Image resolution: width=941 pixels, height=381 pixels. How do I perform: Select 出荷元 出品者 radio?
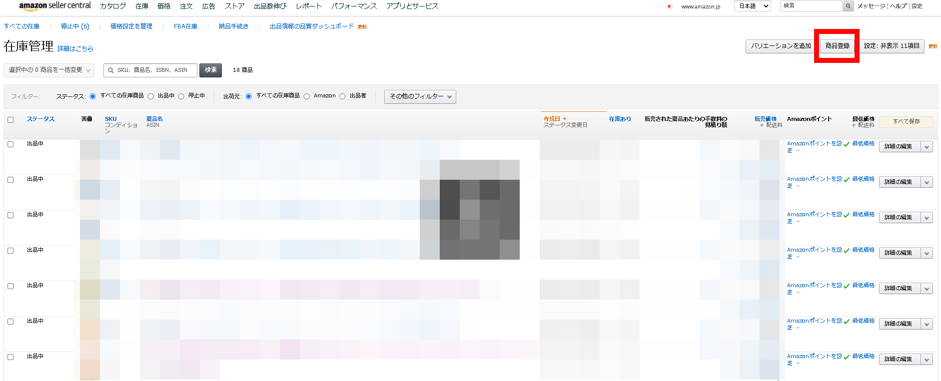(x=342, y=96)
